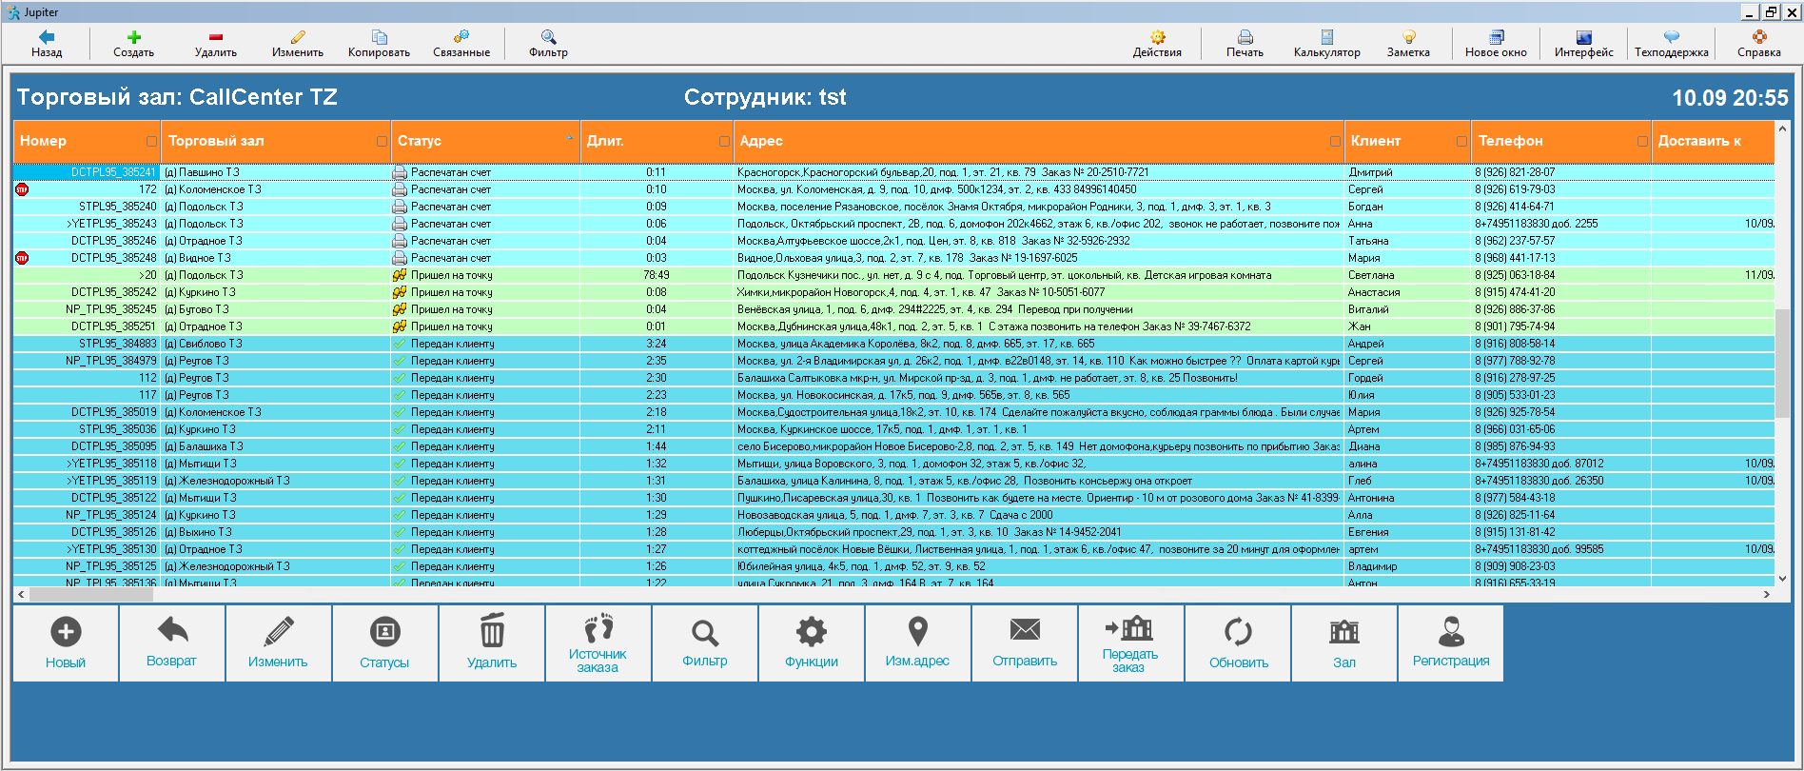Click the bottom panel Фильтр magnifier button
The image size is (1804, 771).
(x=705, y=643)
